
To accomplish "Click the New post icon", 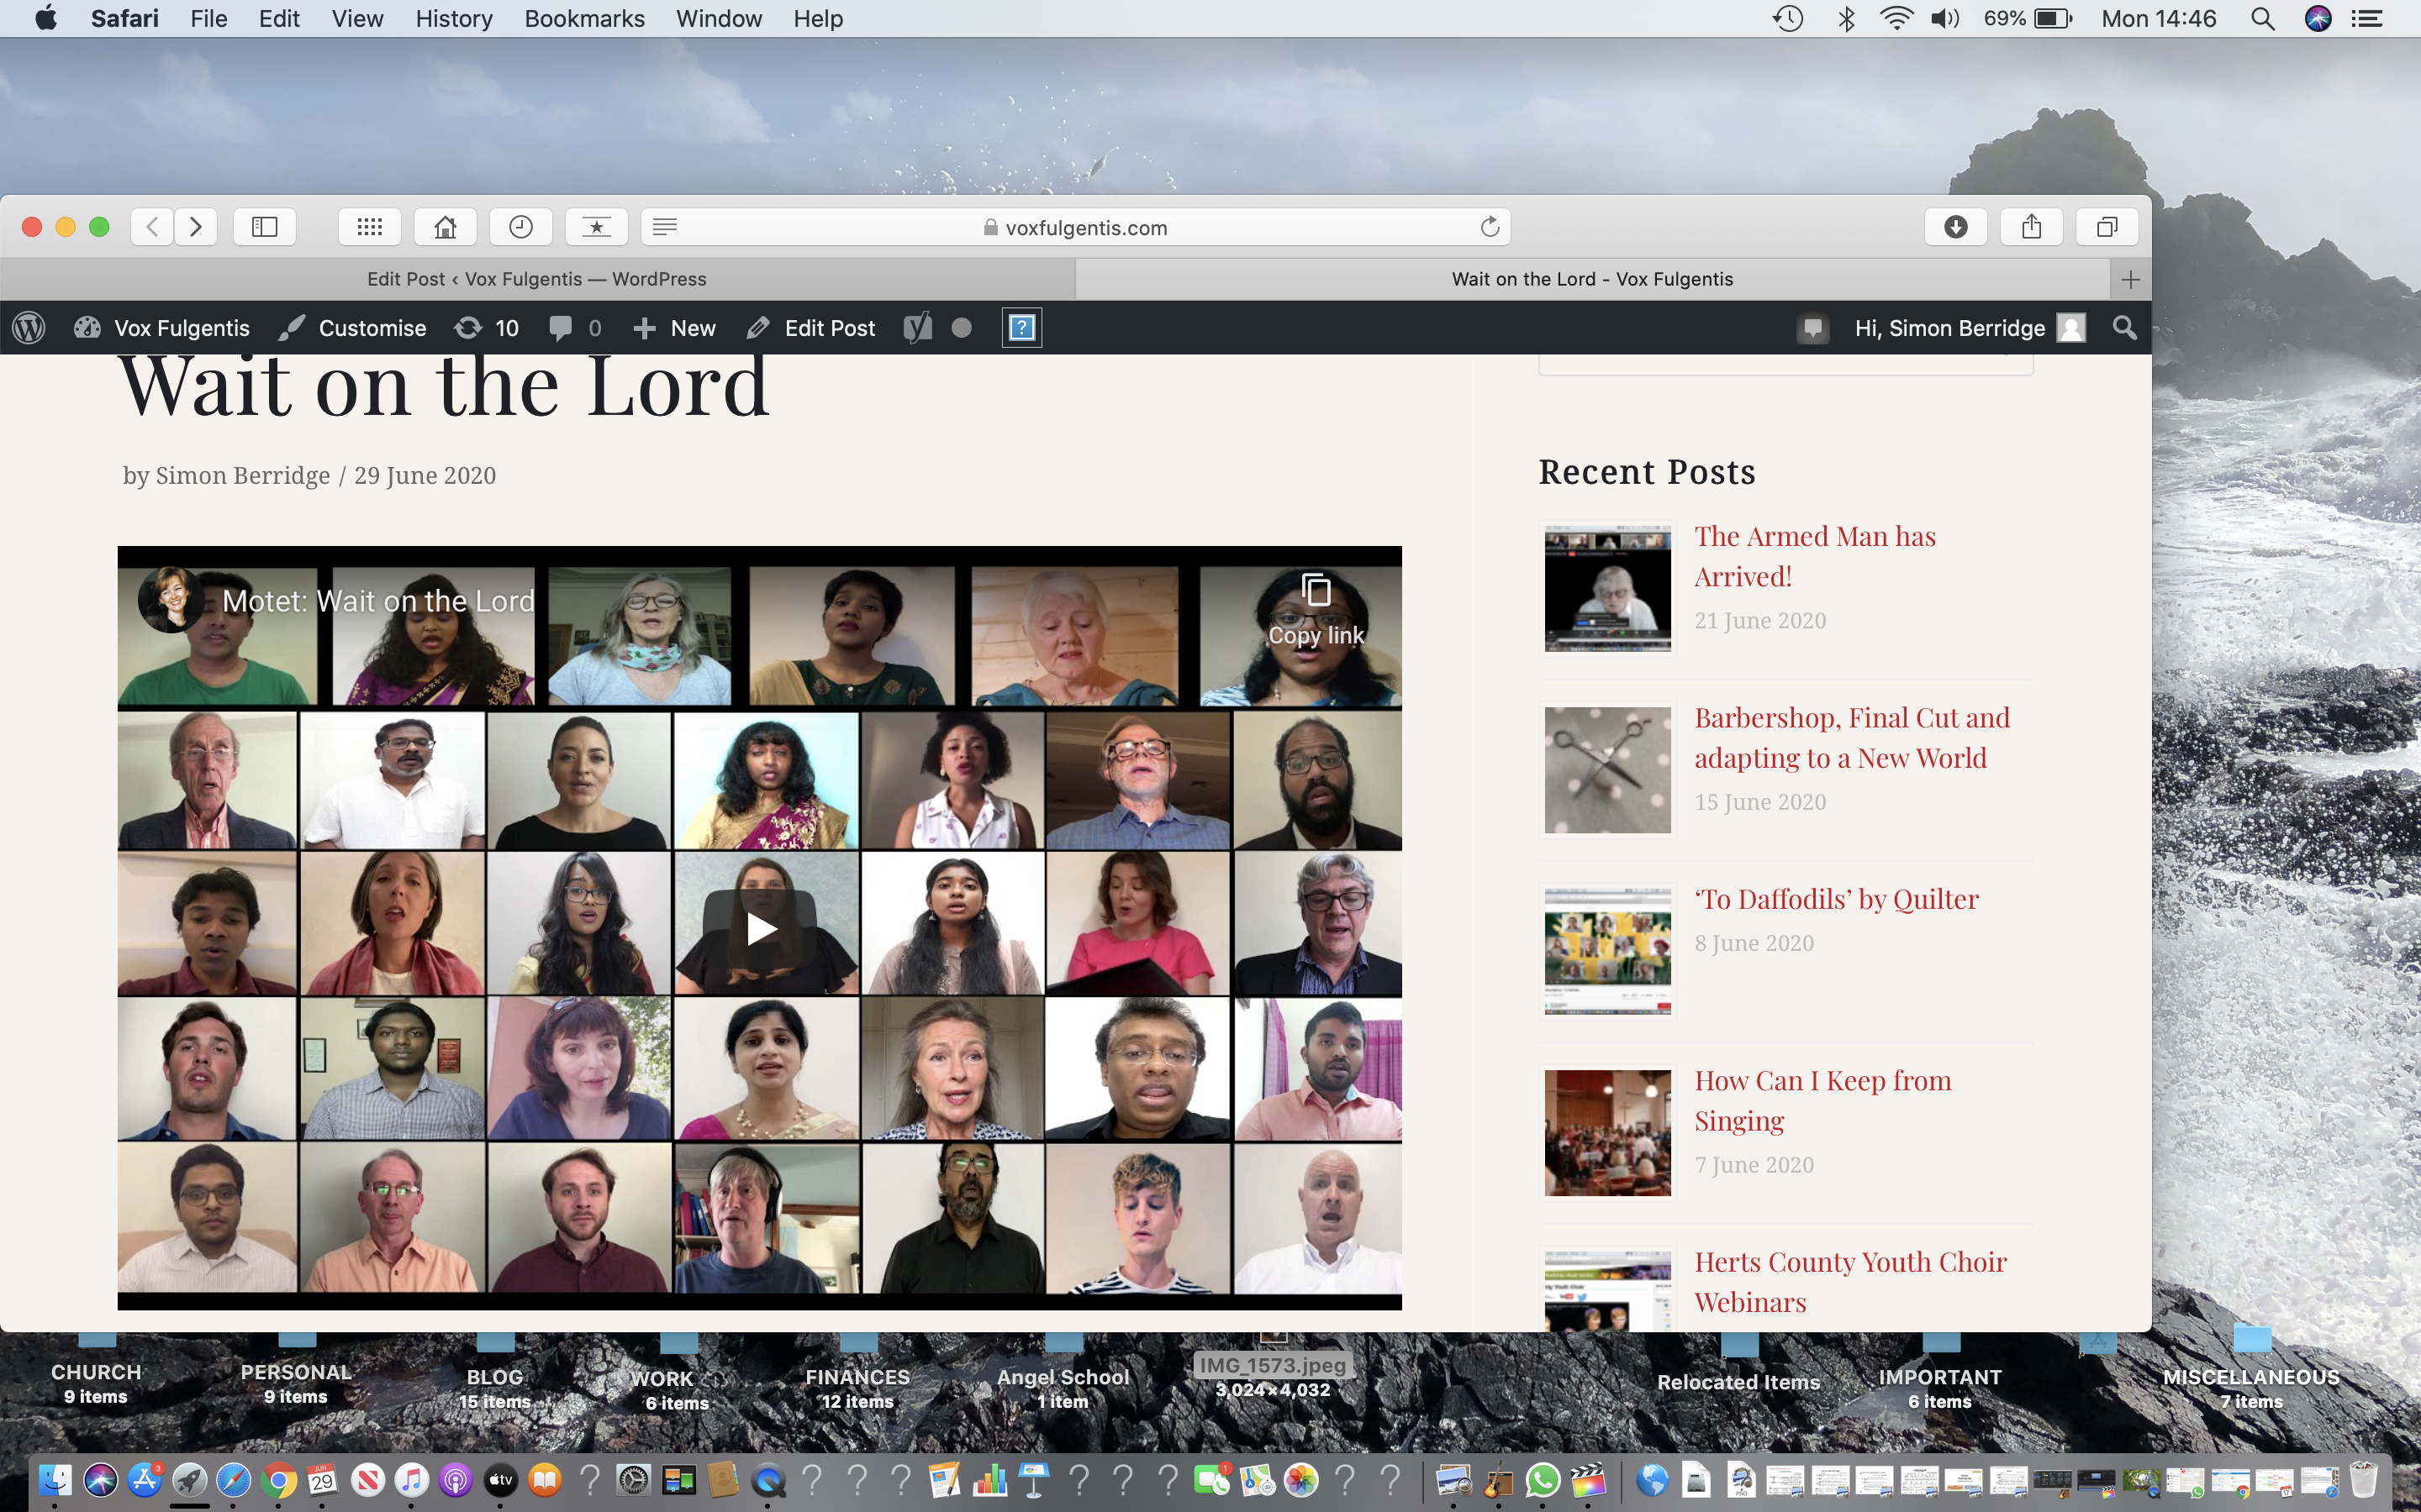I will click(x=643, y=328).
